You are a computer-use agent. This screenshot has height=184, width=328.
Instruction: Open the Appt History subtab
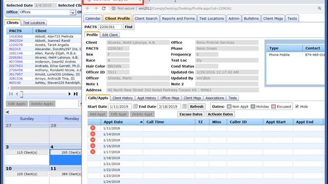point(147,98)
